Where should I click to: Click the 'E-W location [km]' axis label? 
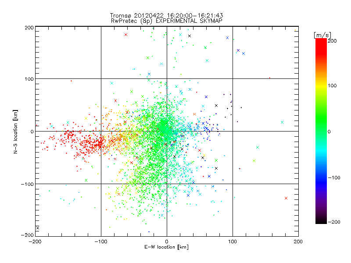click(166, 247)
